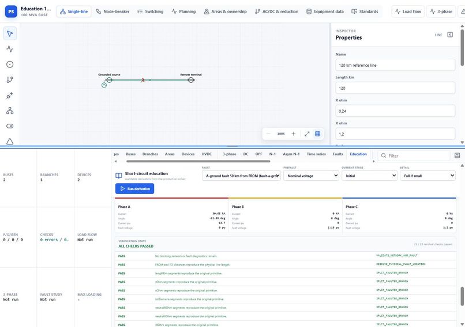
Task: Click generator symbol under Grounded source
Action: pos(104,85)
